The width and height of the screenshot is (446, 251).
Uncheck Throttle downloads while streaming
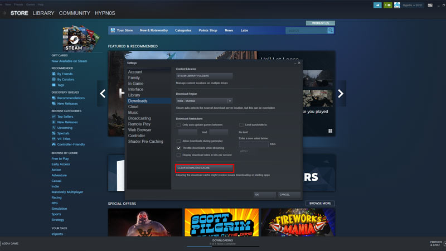(178, 148)
